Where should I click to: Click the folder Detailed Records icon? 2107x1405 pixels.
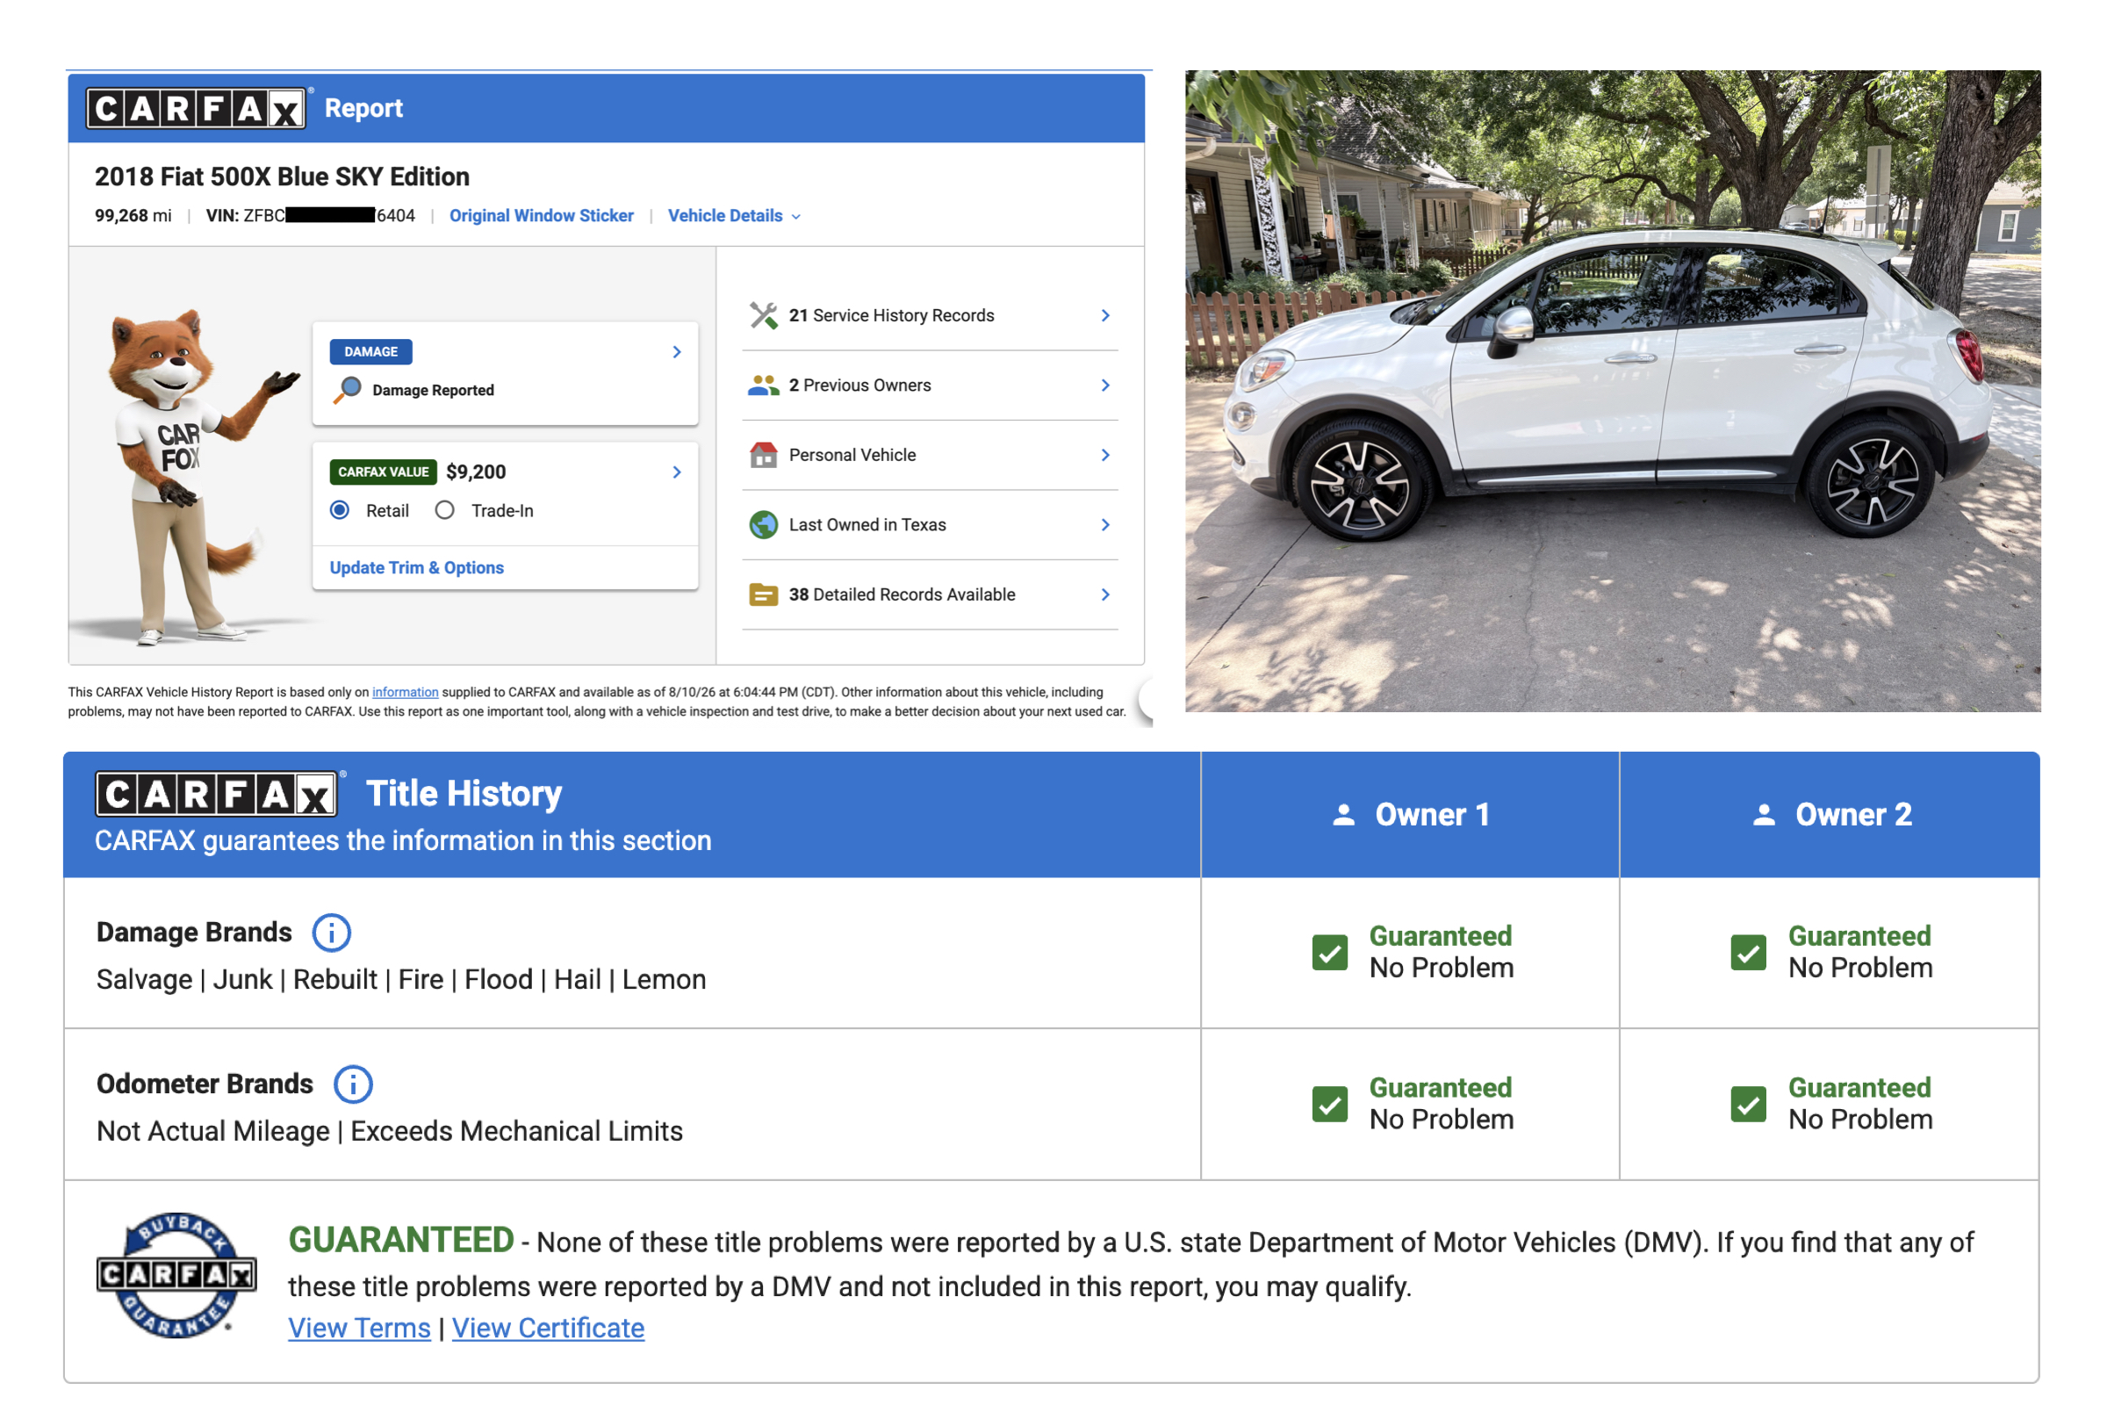tap(763, 595)
